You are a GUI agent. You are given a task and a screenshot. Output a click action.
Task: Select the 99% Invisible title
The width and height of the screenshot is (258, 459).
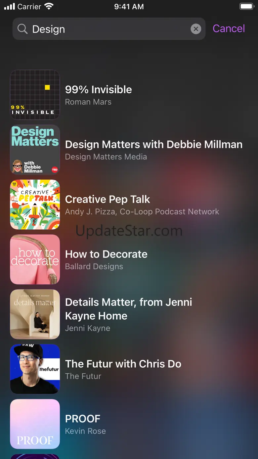pos(99,89)
